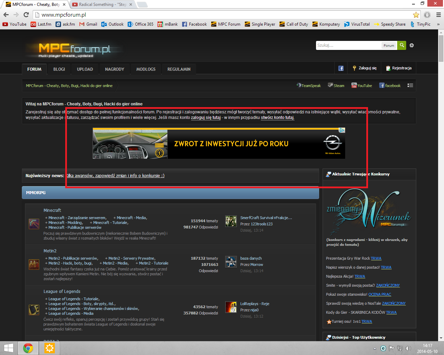This screenshot has width=444, height=355.
Task: Open Outlook bookmark
Action: point(112,24)
